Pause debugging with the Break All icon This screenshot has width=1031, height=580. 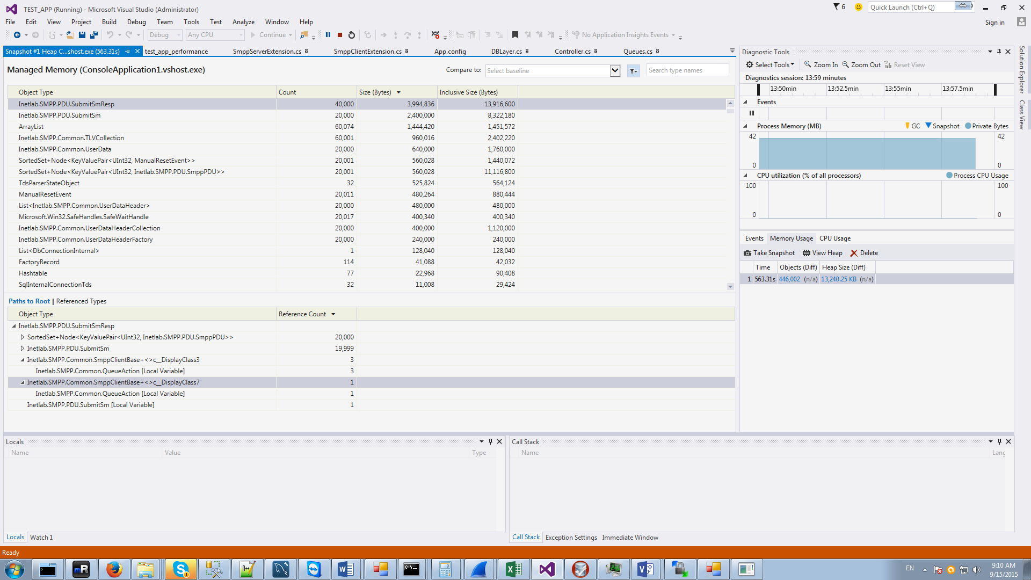coord(328,35)
